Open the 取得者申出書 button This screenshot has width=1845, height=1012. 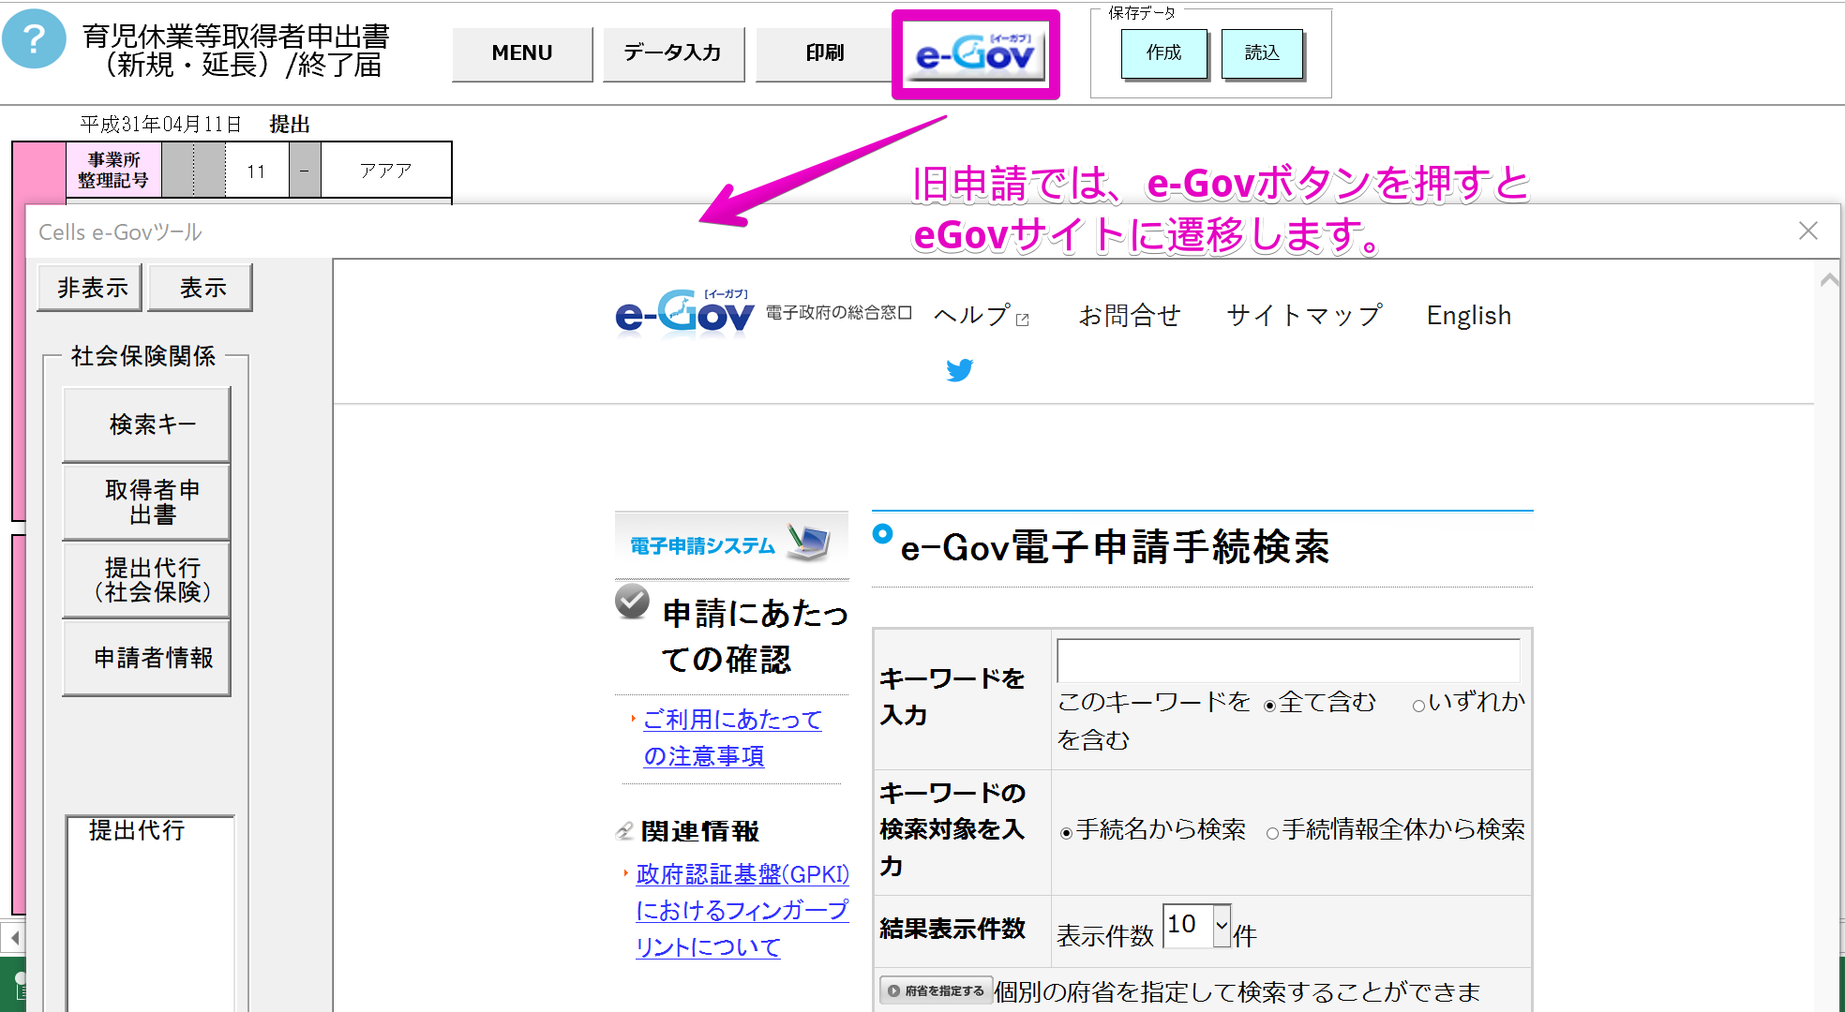tap(146, 502)
